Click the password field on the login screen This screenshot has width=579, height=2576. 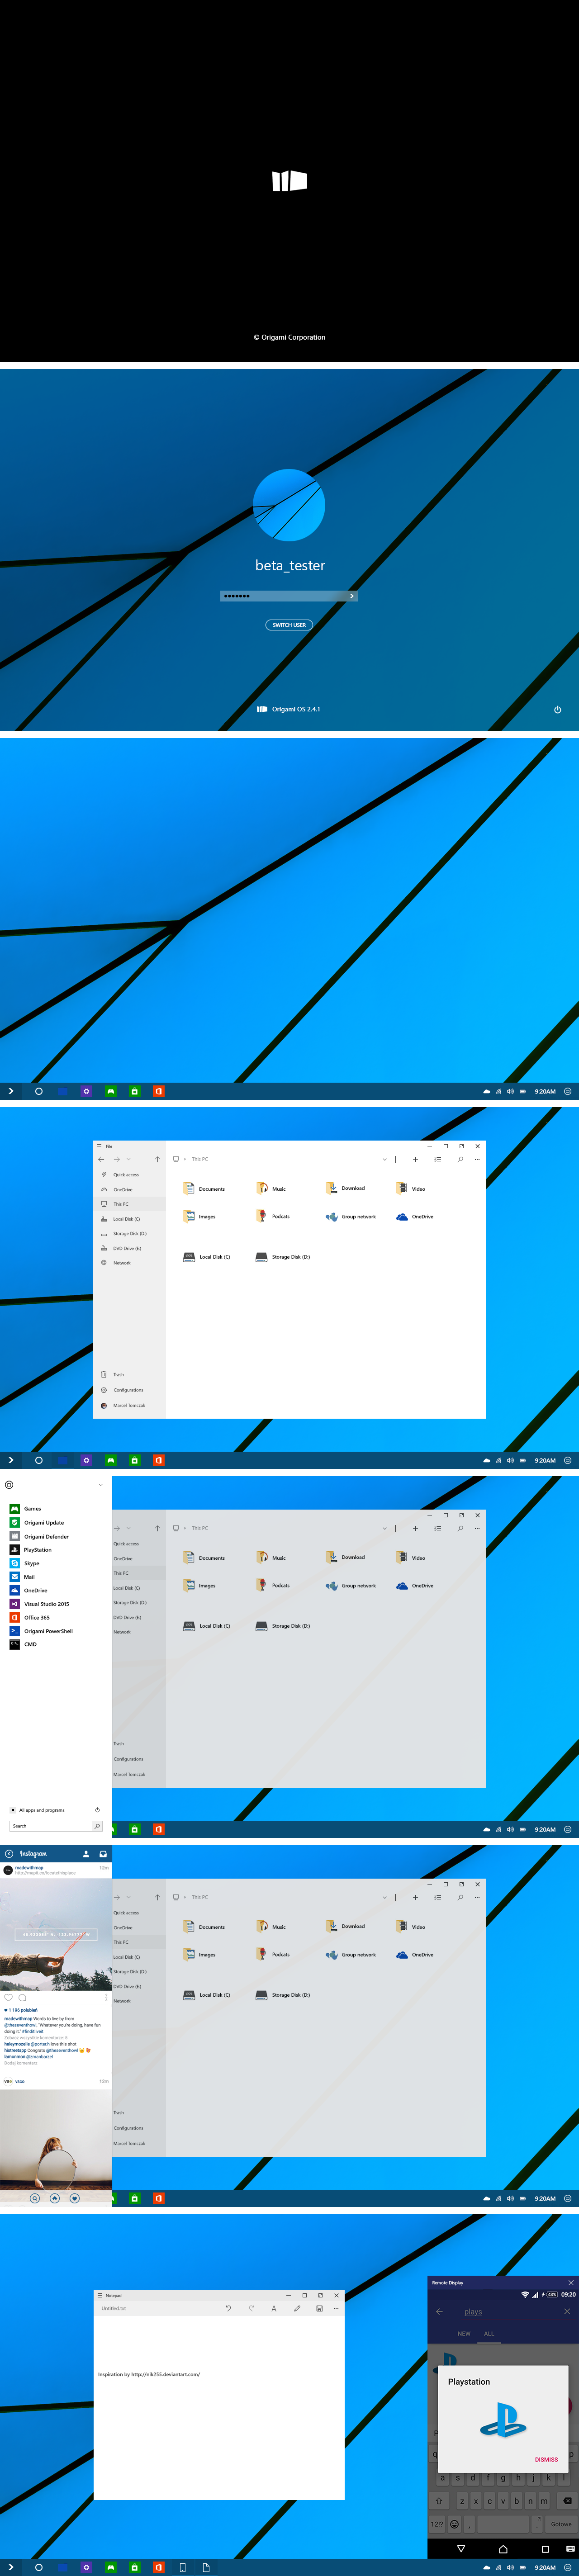pos(289,596)
